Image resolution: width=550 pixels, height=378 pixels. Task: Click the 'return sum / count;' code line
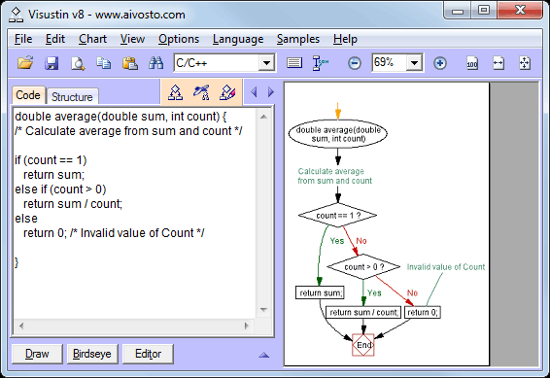pos(73,204)
